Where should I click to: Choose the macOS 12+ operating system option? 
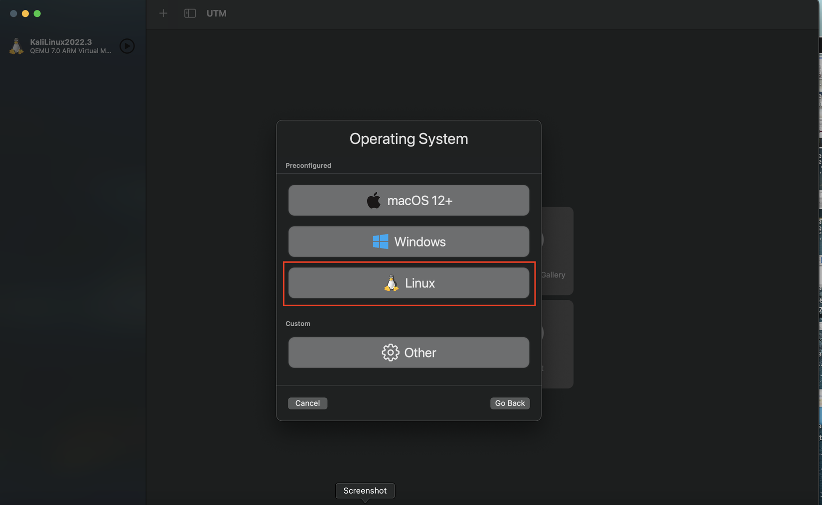coord(409,200)
